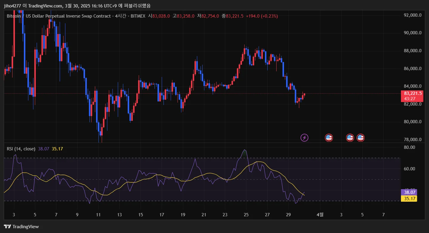The image size is (429, 233).
Task: Click the yellow 35.17 value in RSI legend
Action: click(57, 149)
